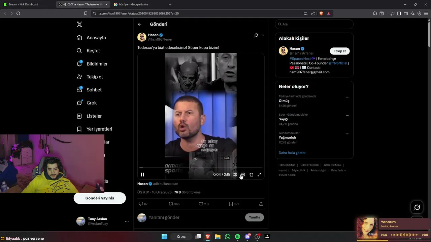Click the Yanıtla reply button
Image resolution: width=431 pixels, height=242 pixels.
tap(255, 217)
